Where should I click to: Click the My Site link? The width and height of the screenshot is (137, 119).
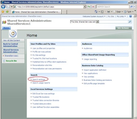(x=111, y=16)
